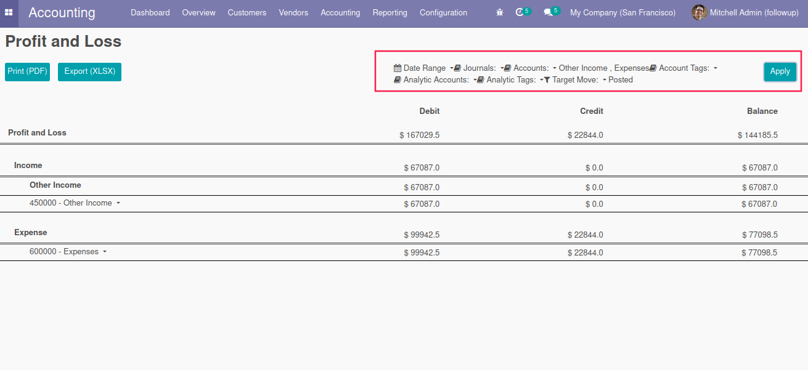Screen dimensions: 808x370
Task: Open the Configuration menu
Action: 444,12
